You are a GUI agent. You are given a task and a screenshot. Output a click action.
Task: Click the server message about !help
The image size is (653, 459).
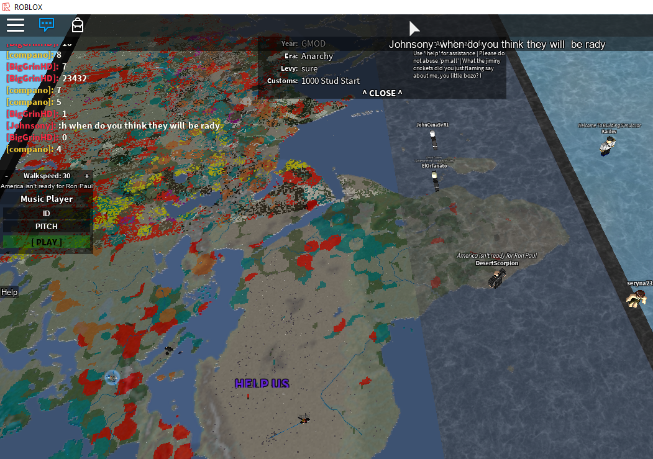459,65
